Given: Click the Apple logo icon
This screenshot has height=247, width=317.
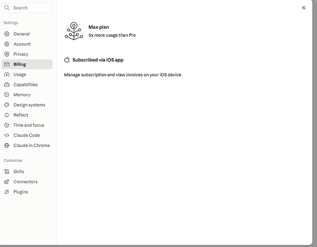Looking at the screenshot, I should pos(67,60).
